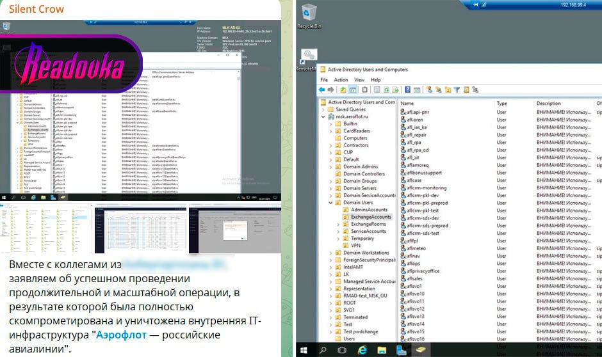Expand the Saved Queries tree node
602x357 pixels.
coord(323,109)
